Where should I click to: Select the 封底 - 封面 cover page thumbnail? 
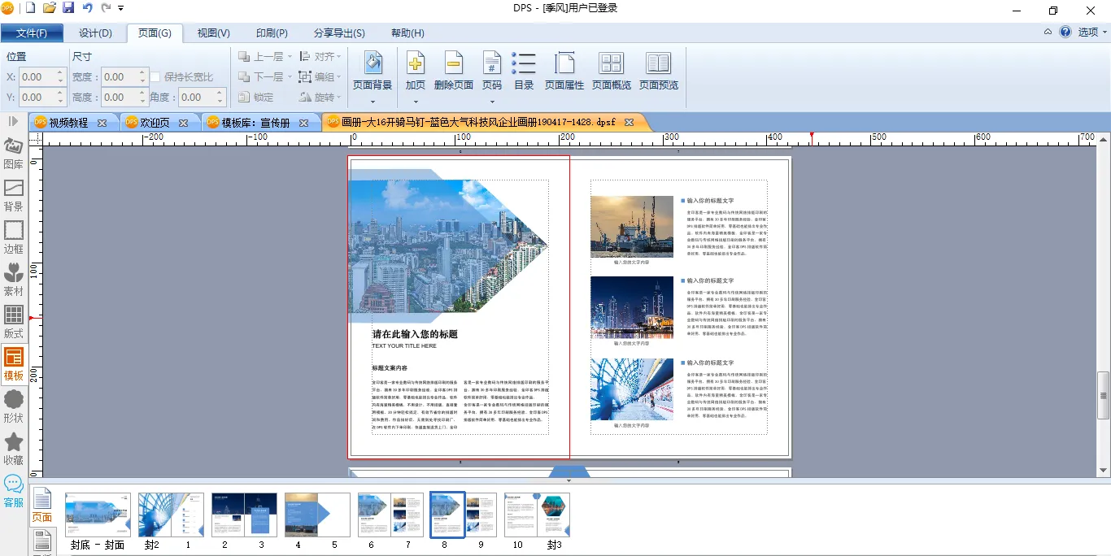tap(98, 515)
